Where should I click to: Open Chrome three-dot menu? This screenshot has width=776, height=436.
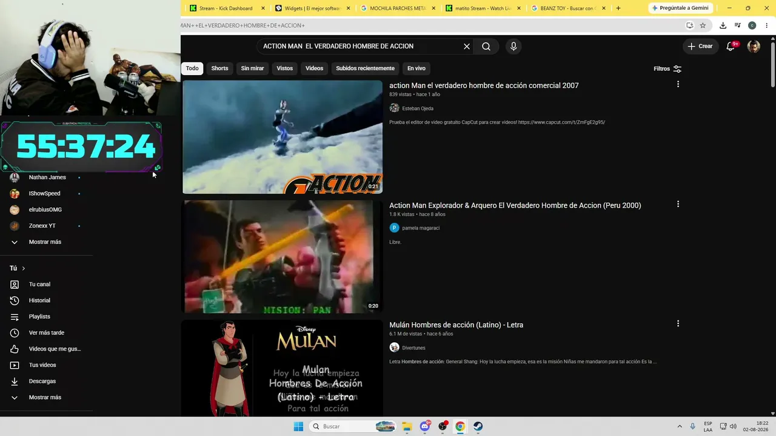pyautogui.click(x=766, y=25)
